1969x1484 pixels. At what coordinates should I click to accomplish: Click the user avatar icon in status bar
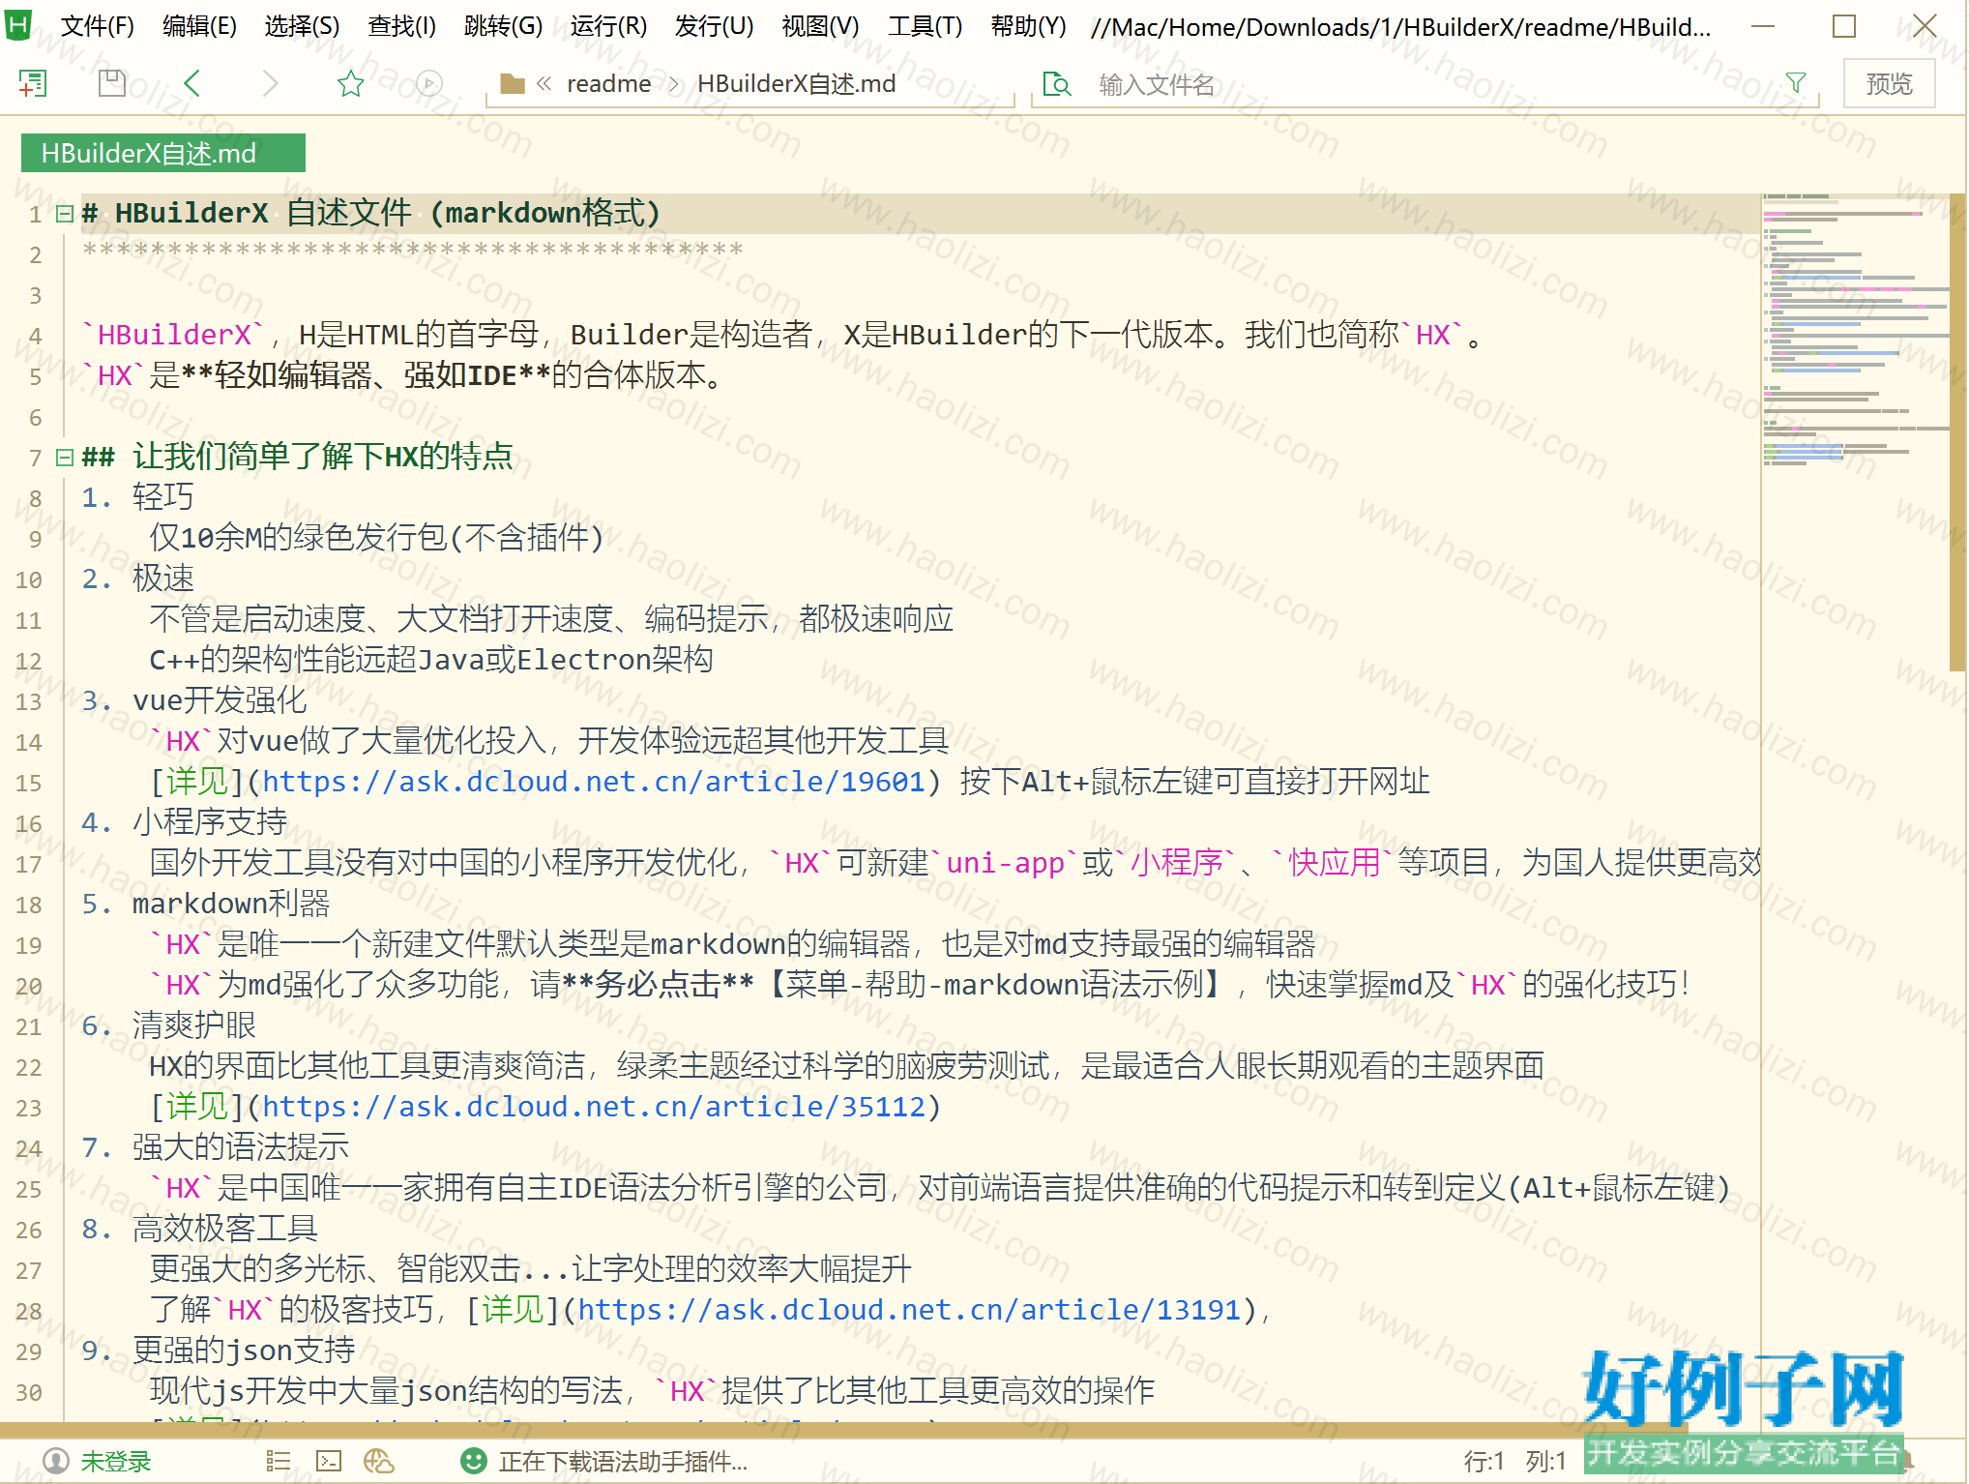click(56, 1461)
